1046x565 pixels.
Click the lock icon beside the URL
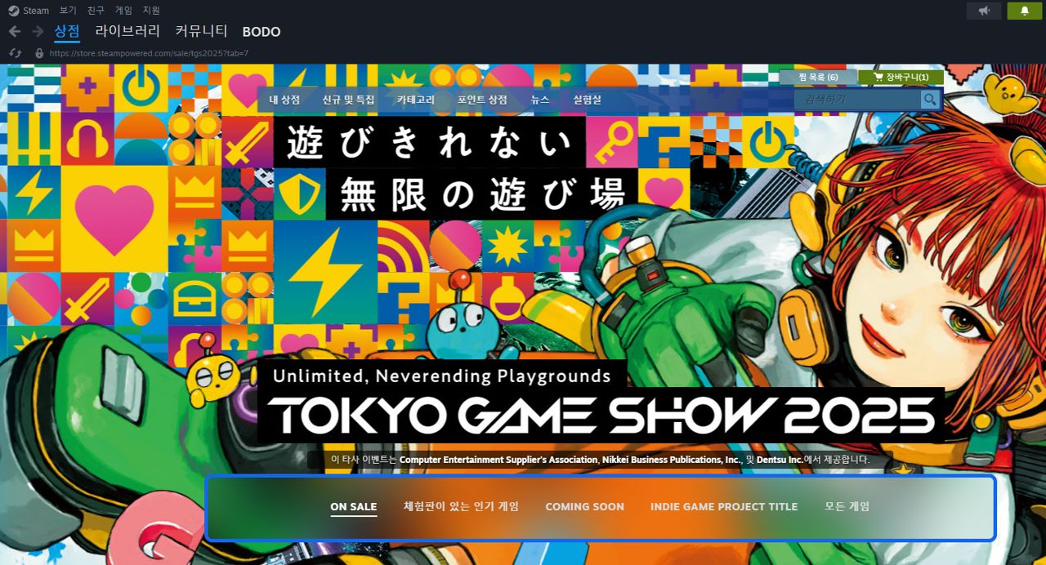pos(38,53)
